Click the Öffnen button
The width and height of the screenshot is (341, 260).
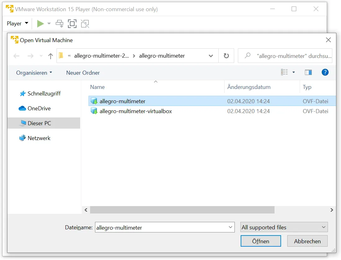click(x=261, y=241)
